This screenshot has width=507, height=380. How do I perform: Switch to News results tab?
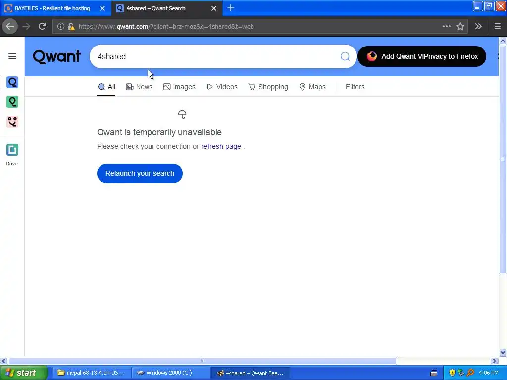(139, 87)
